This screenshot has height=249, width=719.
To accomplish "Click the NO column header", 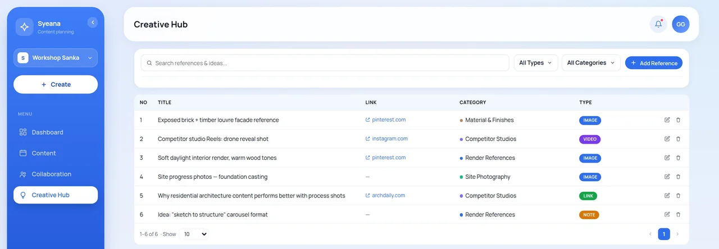I will 143,103.
